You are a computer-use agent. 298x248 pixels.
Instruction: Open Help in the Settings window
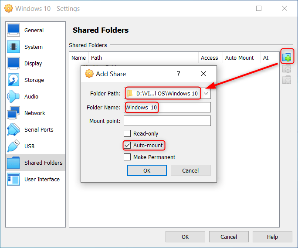(272, 237)
